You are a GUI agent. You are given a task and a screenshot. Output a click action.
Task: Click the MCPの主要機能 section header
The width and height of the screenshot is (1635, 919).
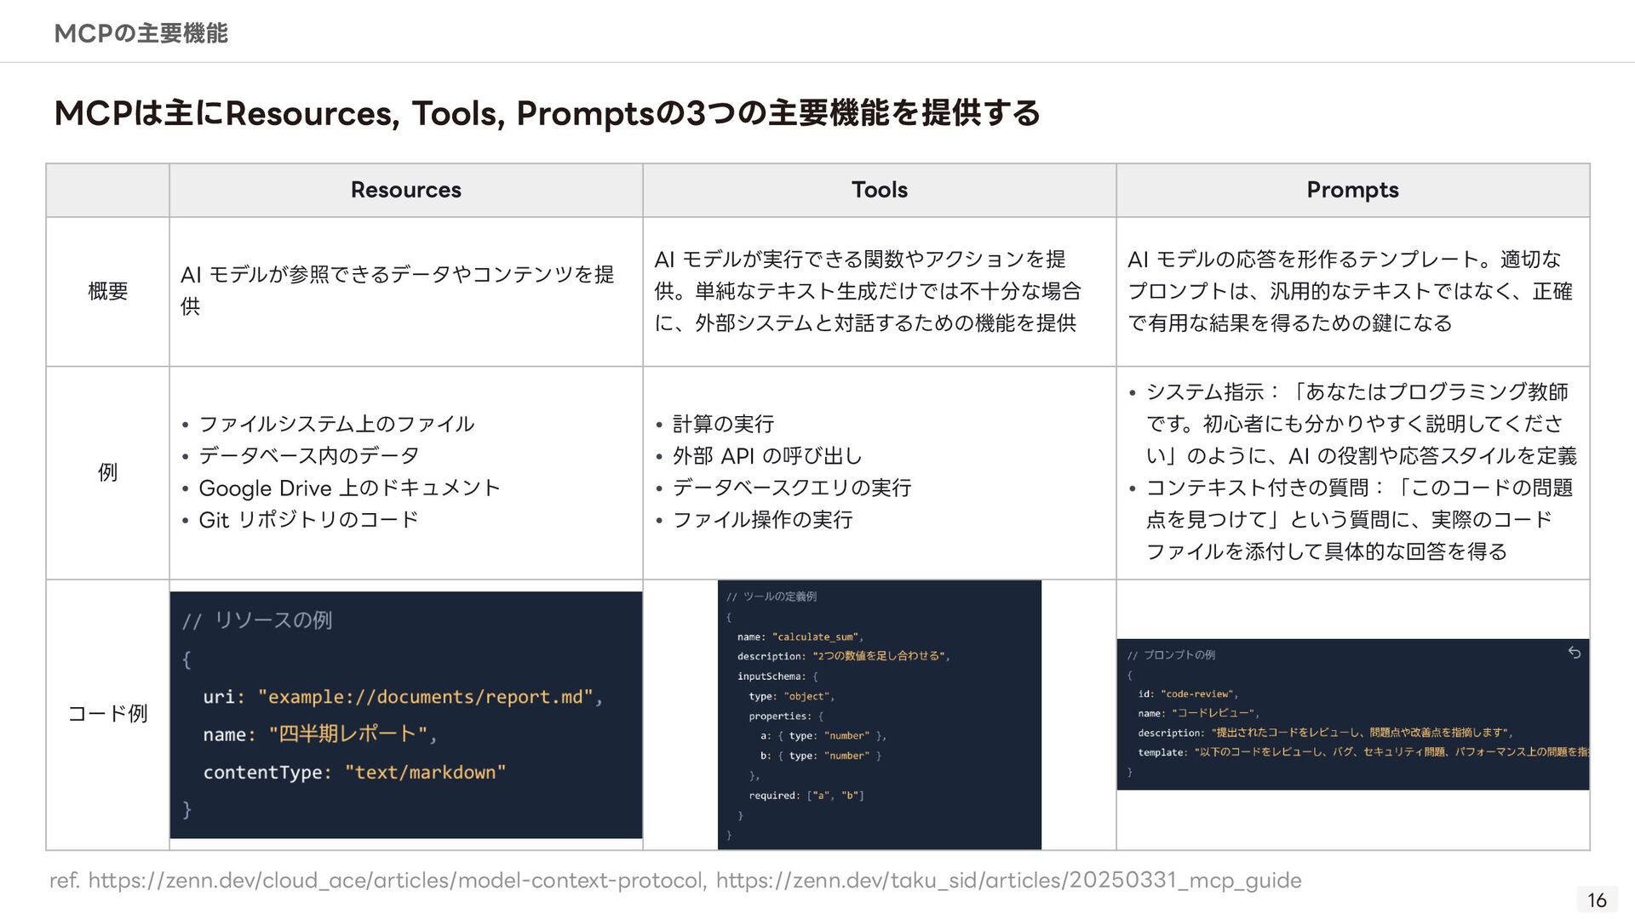(141, 33)
